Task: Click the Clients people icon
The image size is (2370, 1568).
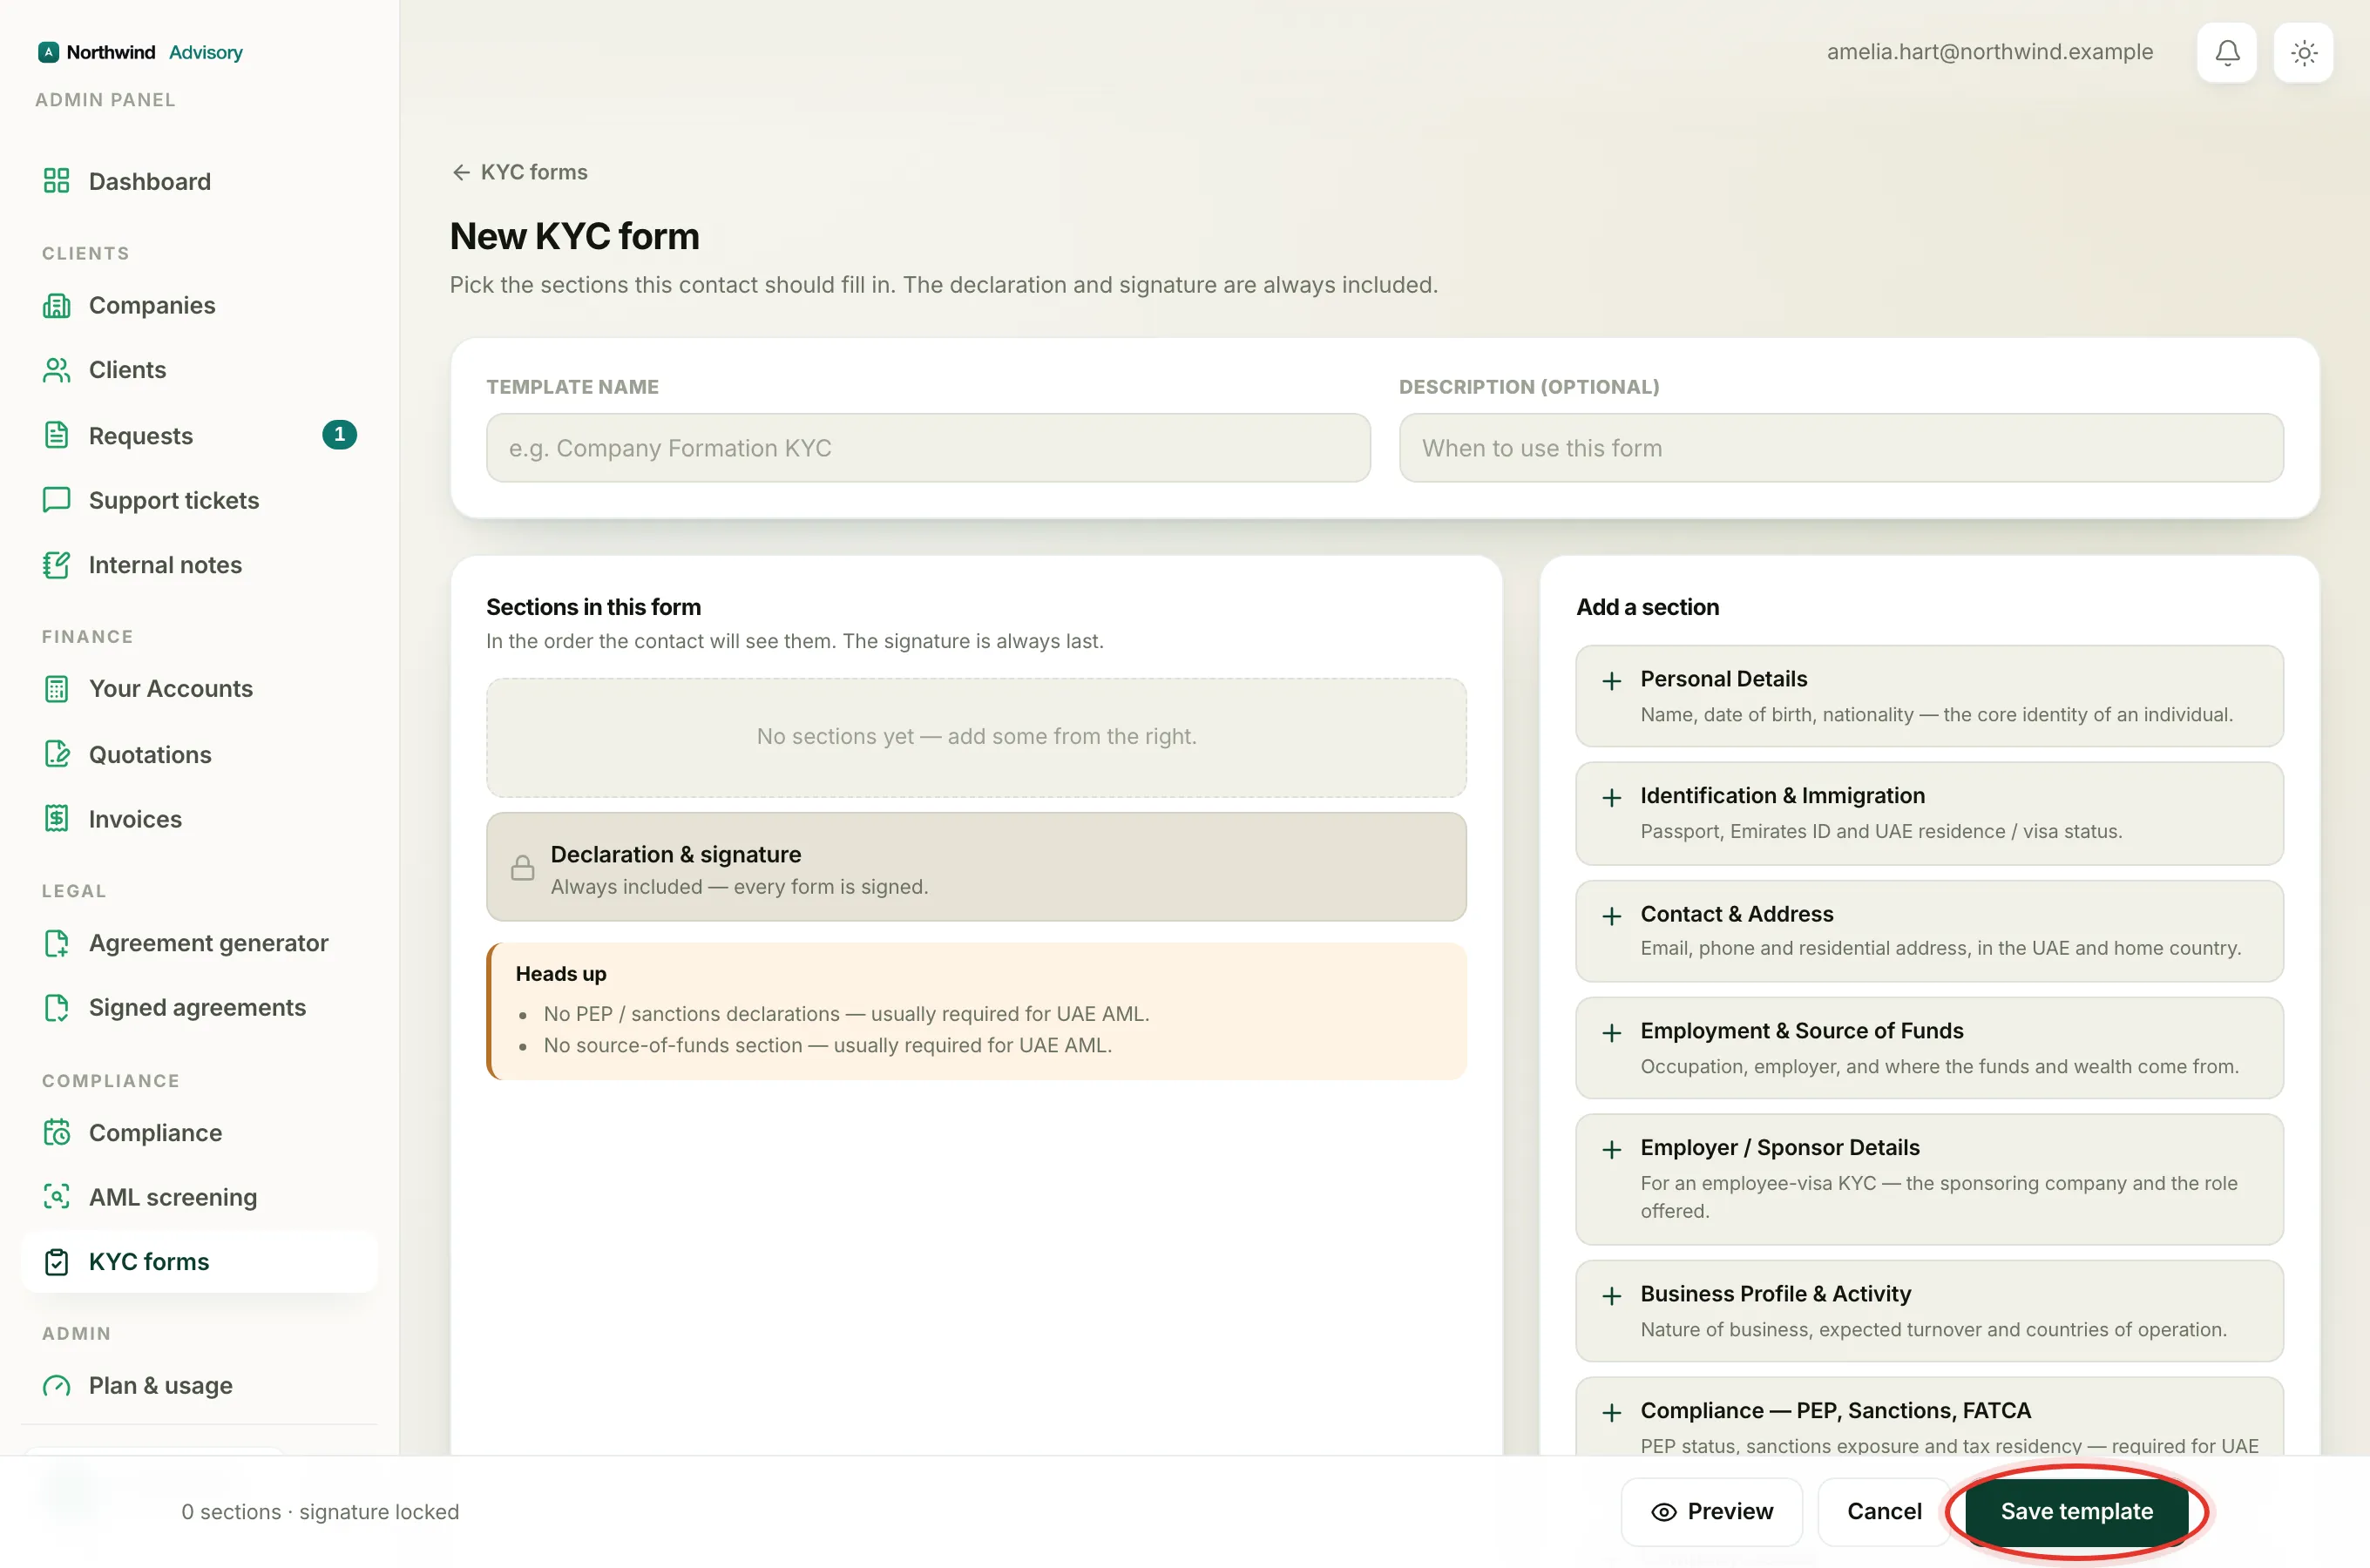Action: [56, 370]
